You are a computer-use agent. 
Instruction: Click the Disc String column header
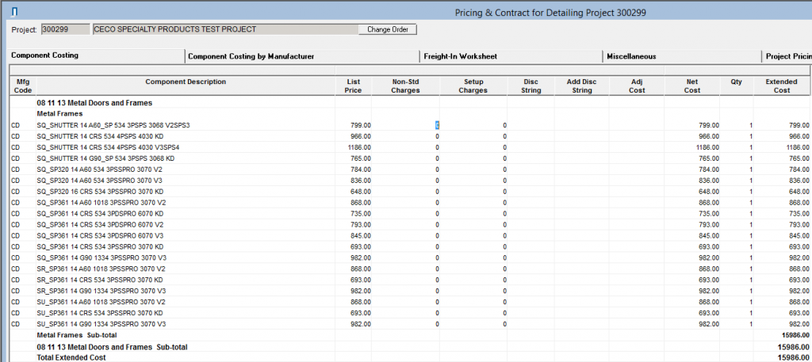pos(530,86)
